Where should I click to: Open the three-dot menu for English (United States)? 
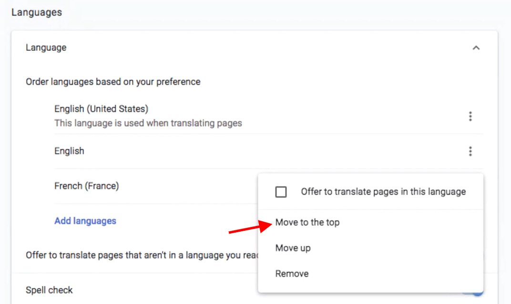click(x=470, y=116)
